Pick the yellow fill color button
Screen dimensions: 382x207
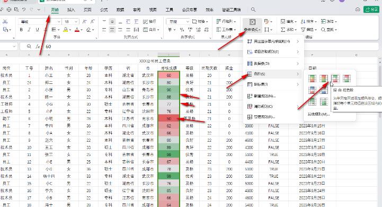point(65,30)
